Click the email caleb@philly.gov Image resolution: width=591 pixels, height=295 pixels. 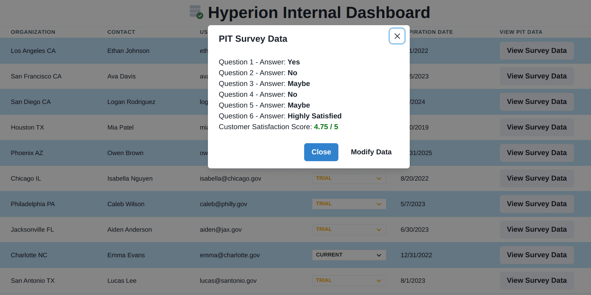click(223, 204)
